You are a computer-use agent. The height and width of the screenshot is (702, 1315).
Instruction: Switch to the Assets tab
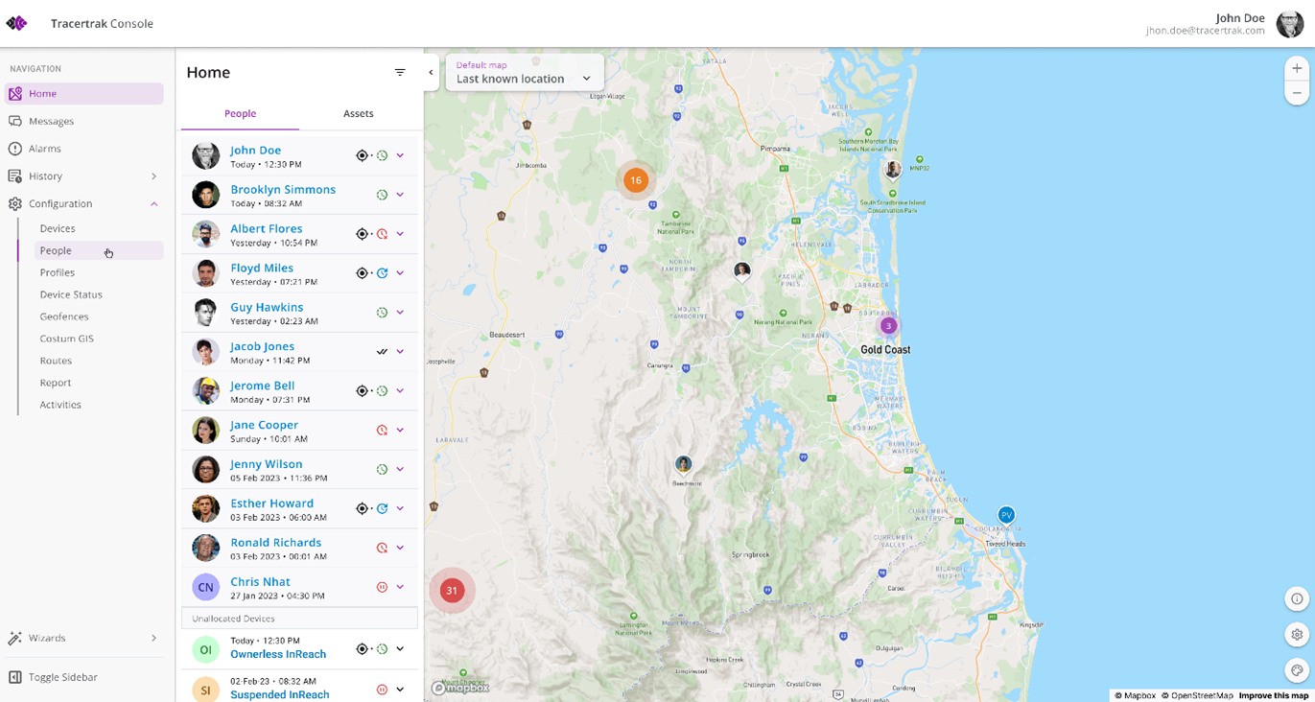click(x=358, y=113)
